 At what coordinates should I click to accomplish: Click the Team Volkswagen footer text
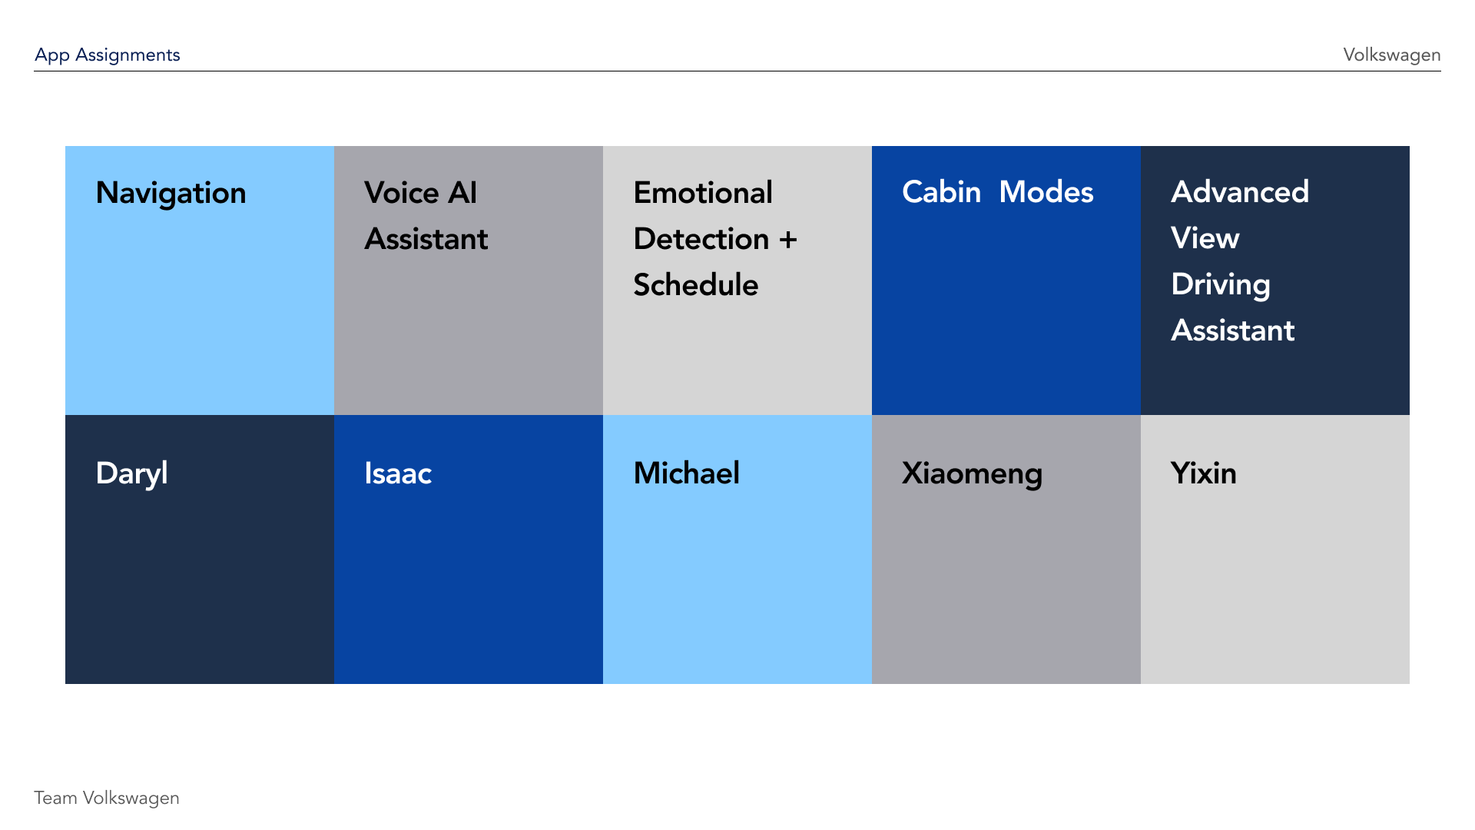click(106, 798)
